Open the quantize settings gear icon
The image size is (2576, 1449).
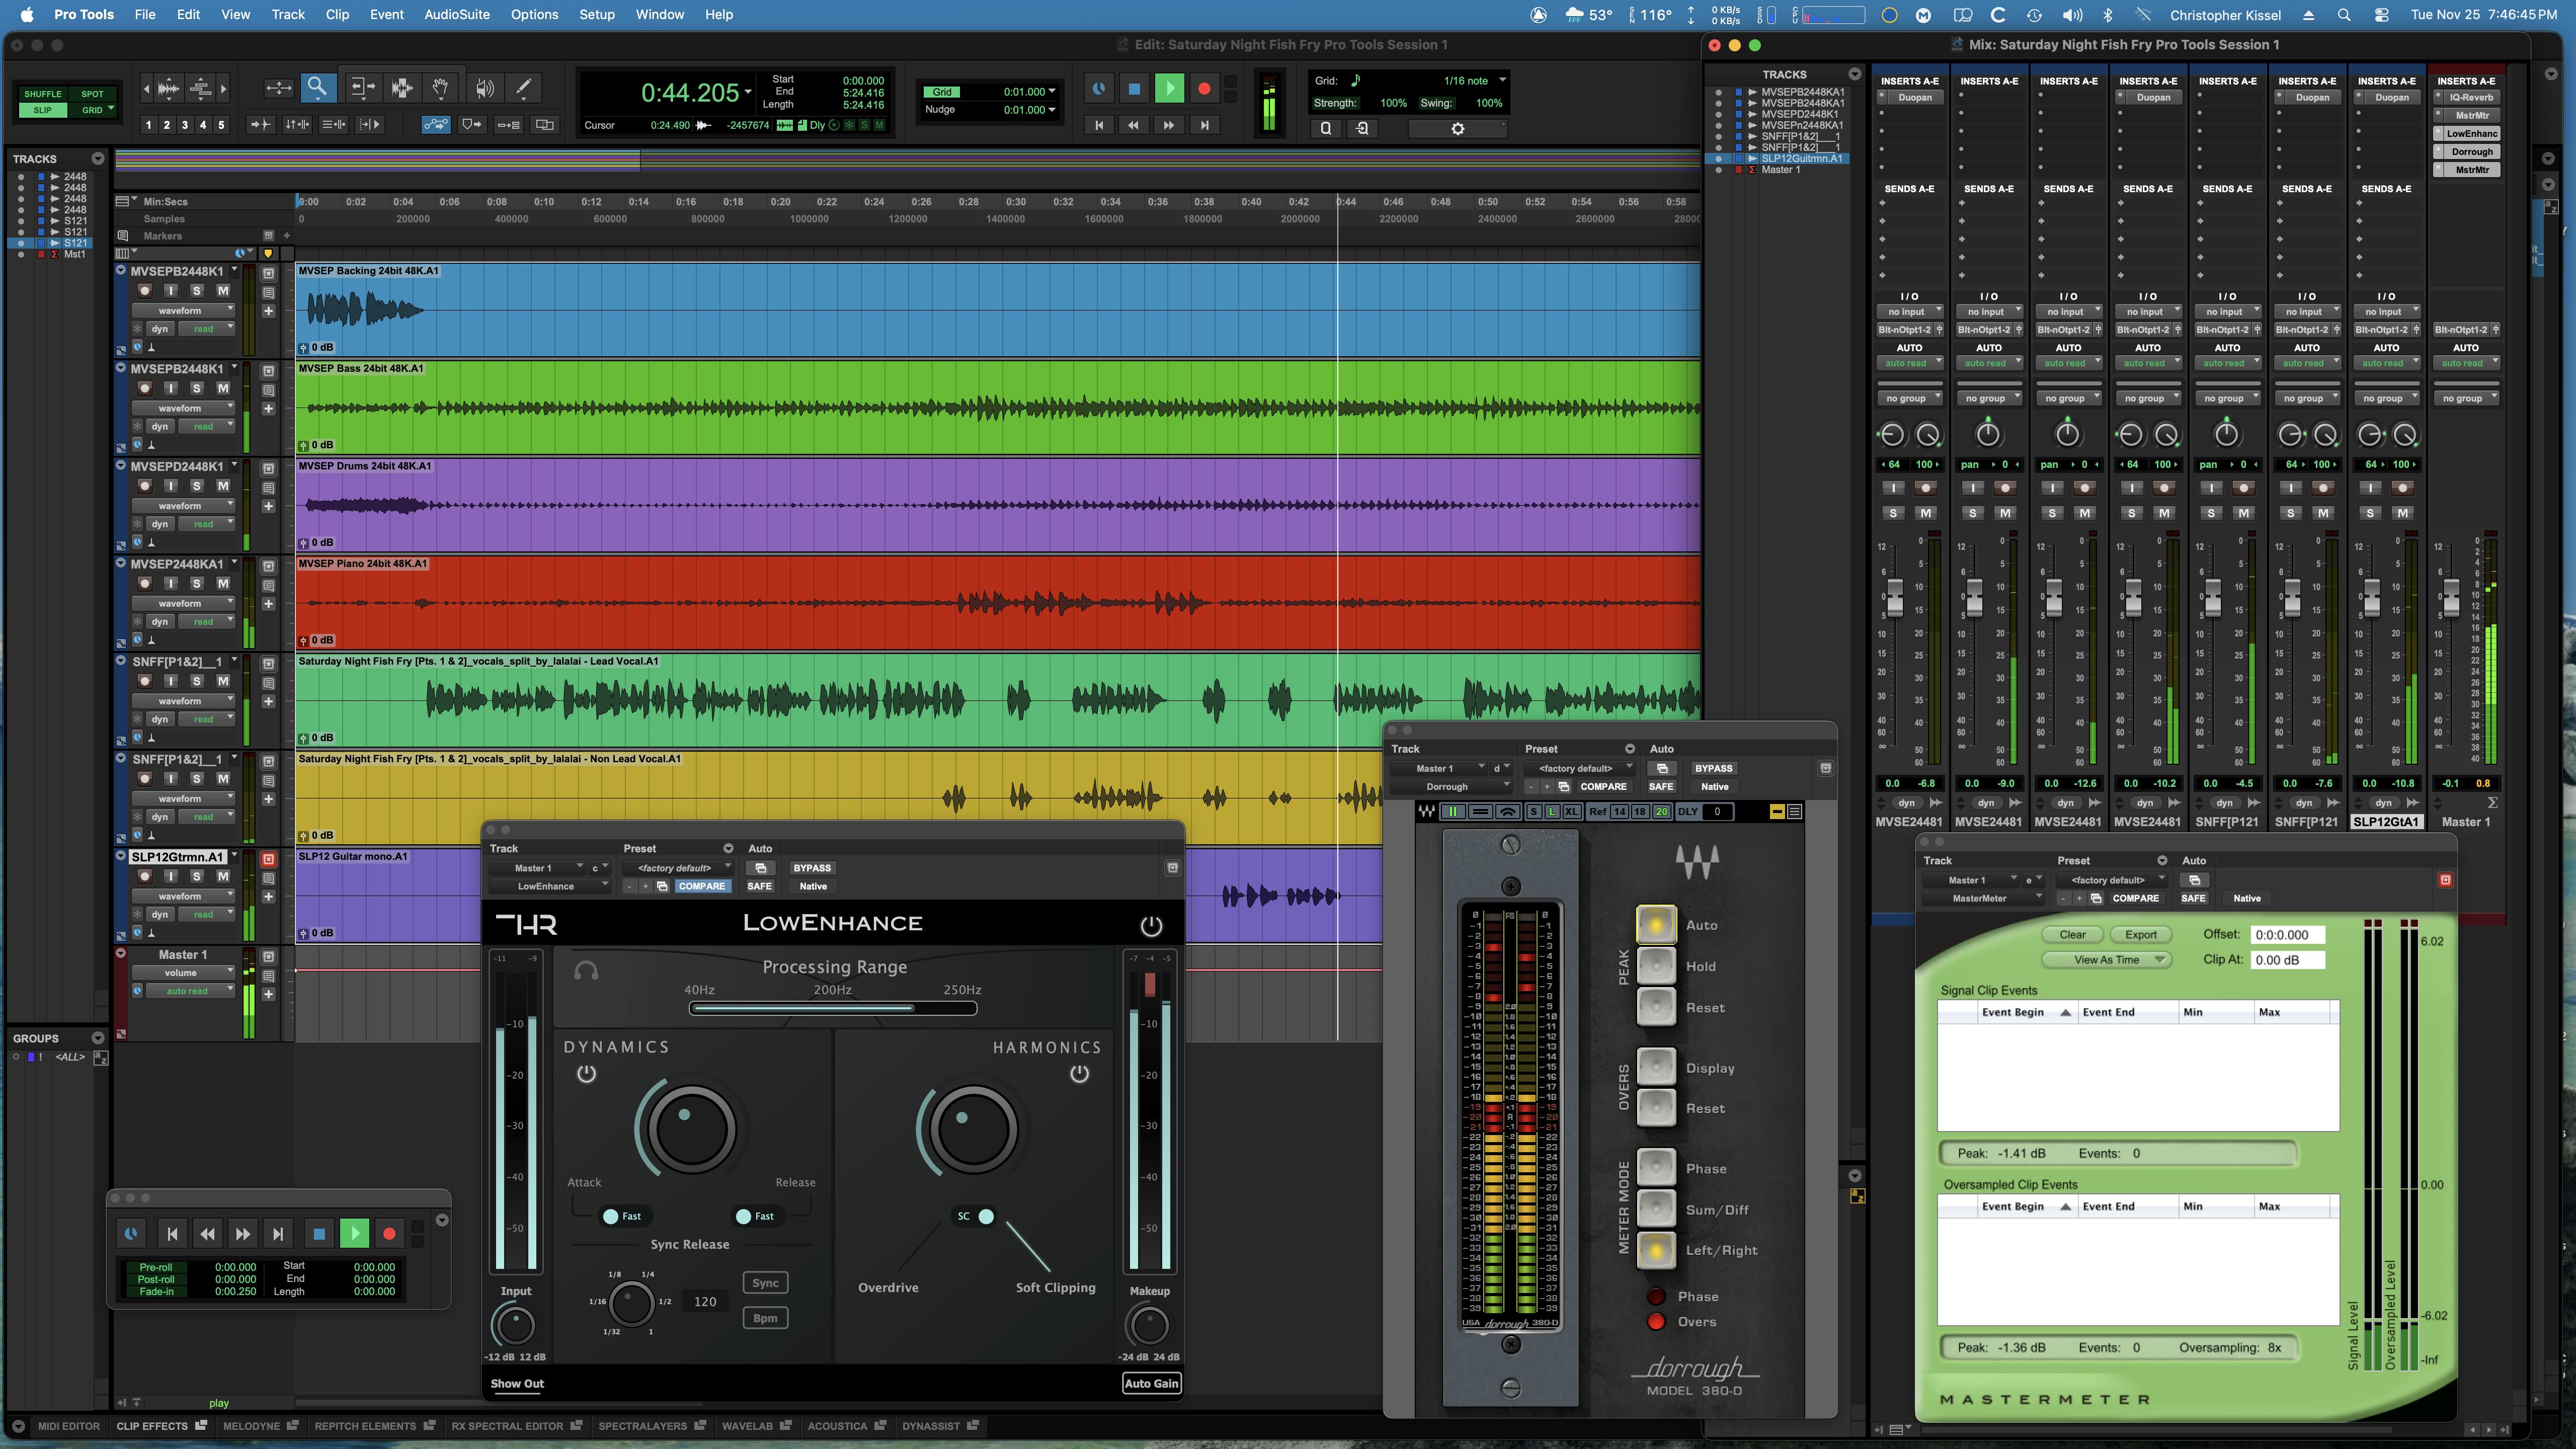point(1457,129)
